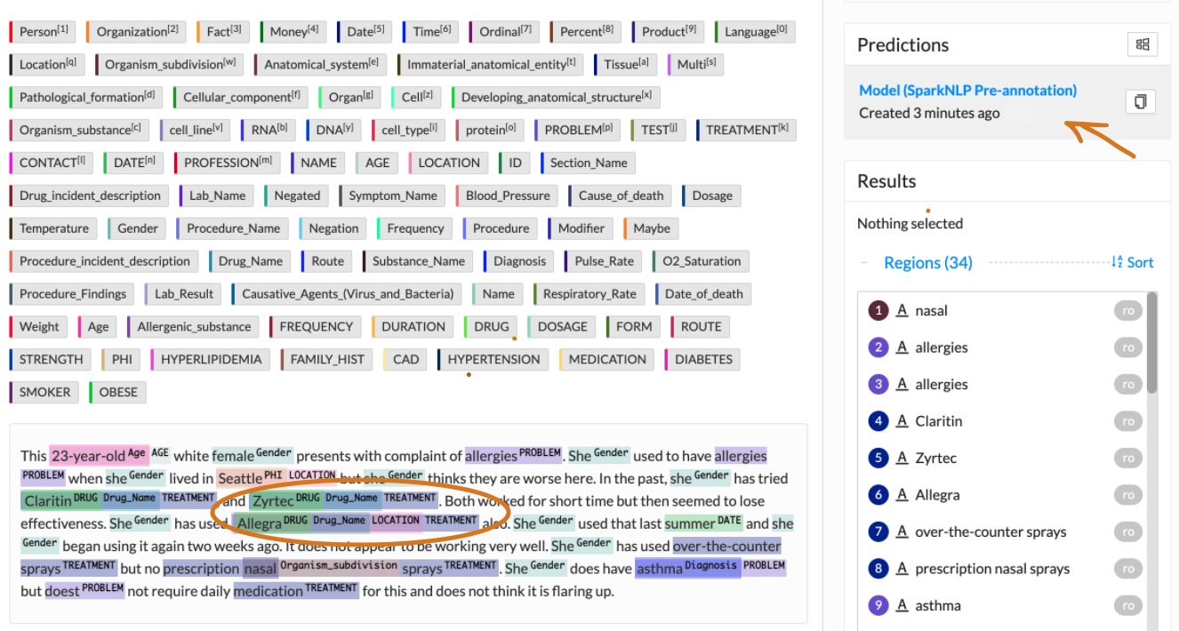
Task: Copy the SparkNLP Pre-annotation prediction
Action: click(1140, 101)
